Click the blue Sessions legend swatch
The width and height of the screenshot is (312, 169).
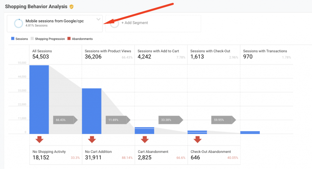pyautogui.click(x=13, y=39)
